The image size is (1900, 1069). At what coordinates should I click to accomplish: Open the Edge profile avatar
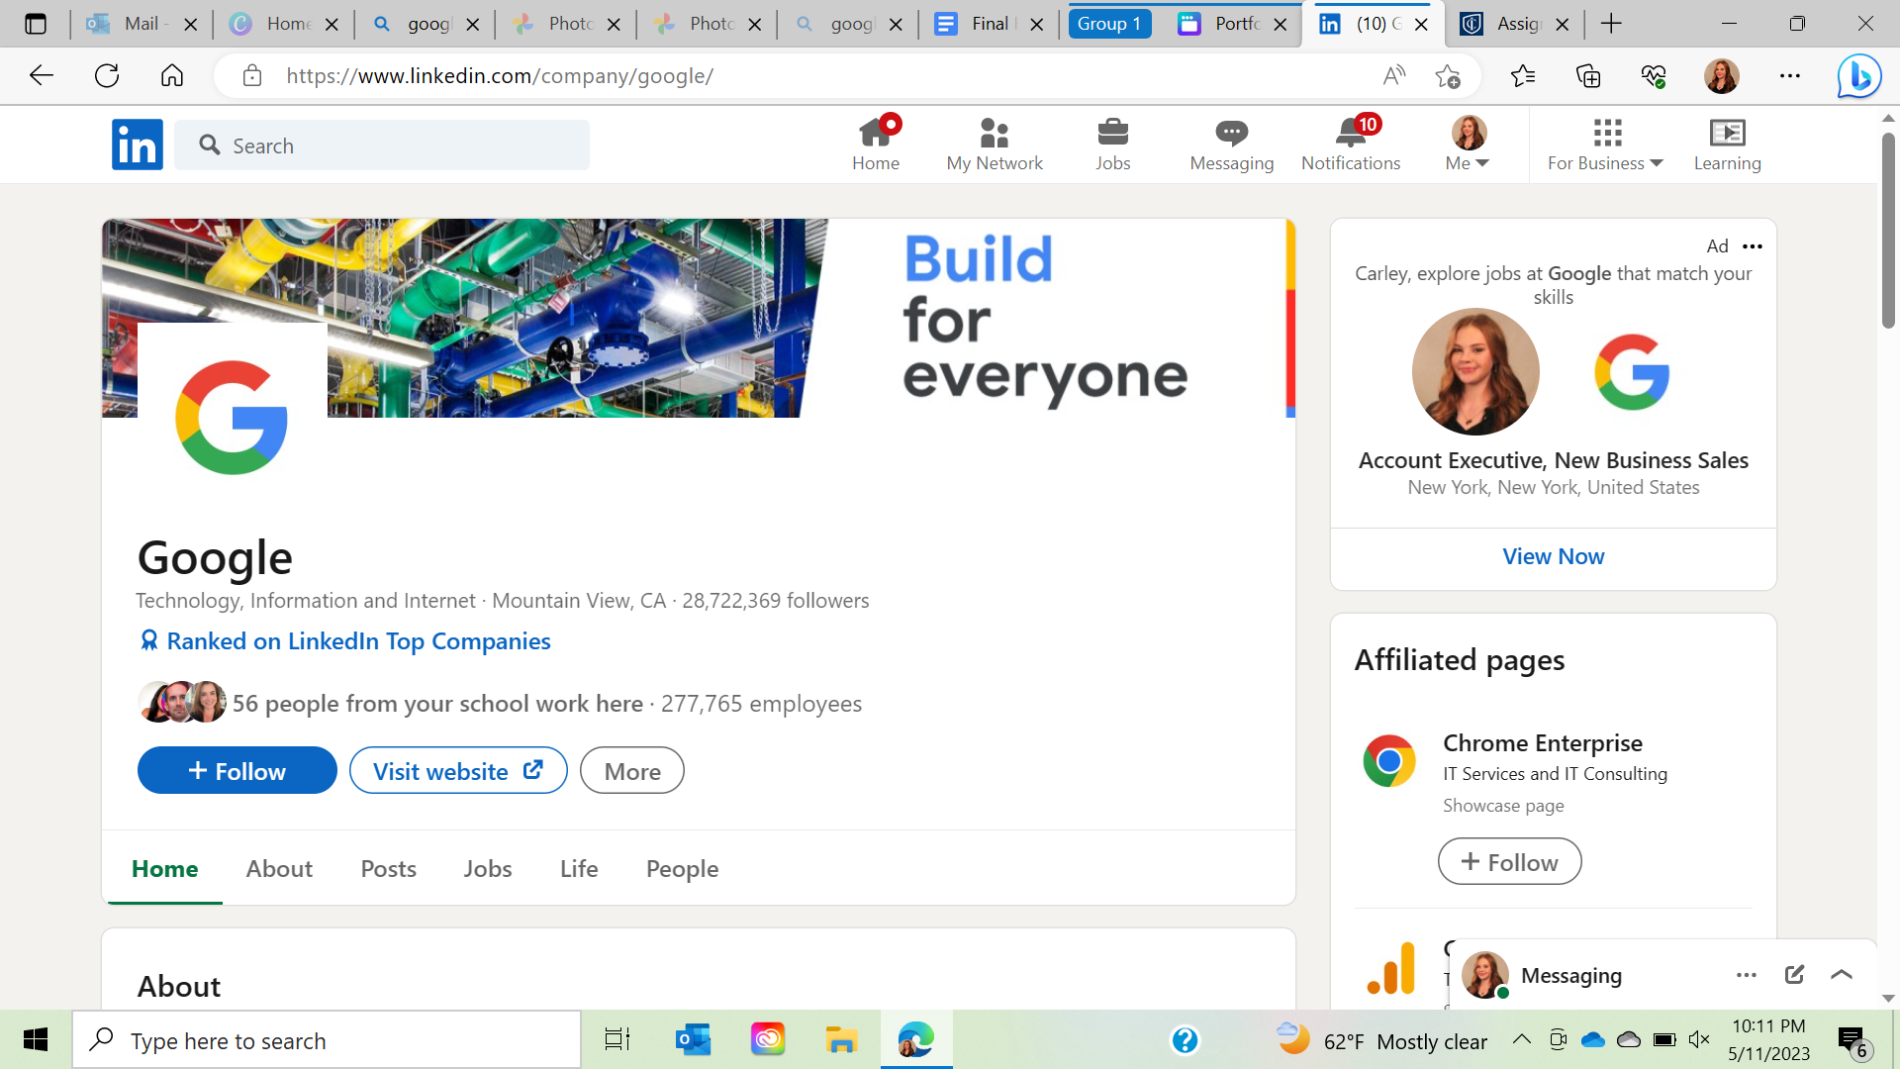[x=1722, y=75]
